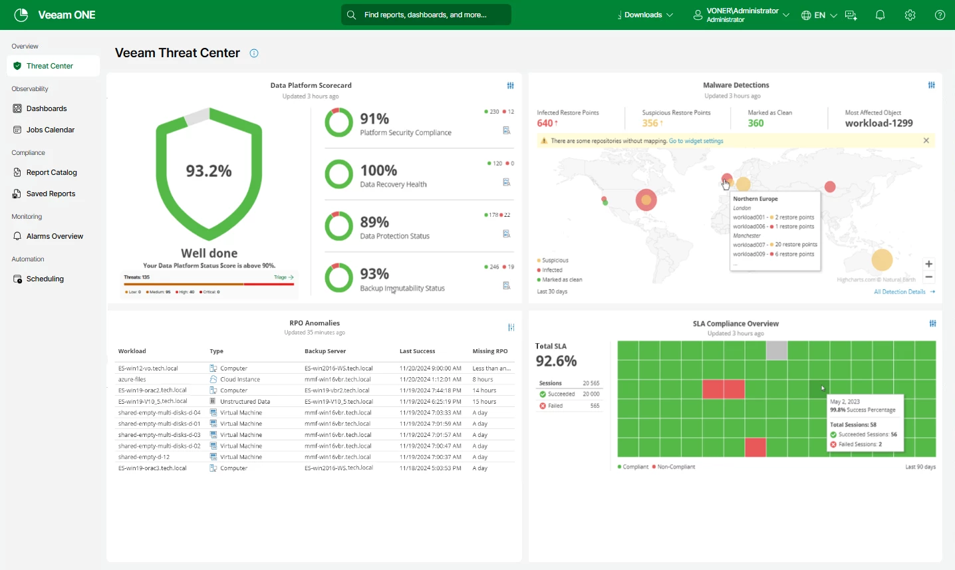This screenshot has height=570, width=955.
Task: Click the Computer icon in ES-win12-vo row
Action: 213,368
